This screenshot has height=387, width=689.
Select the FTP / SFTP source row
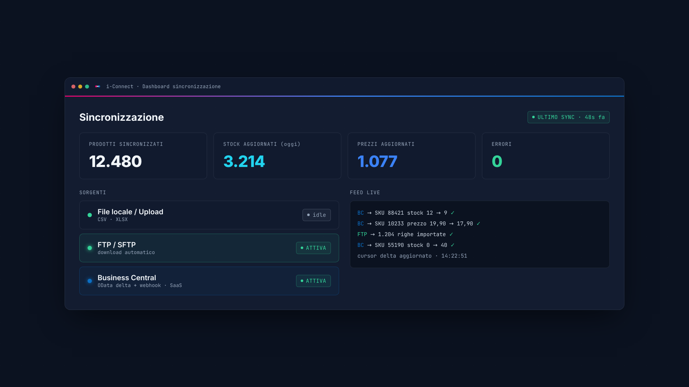pos(209,248)
